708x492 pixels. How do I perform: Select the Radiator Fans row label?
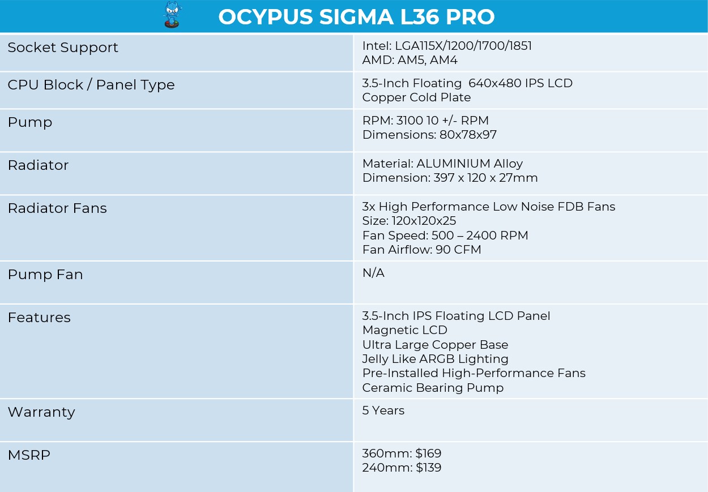57,208
